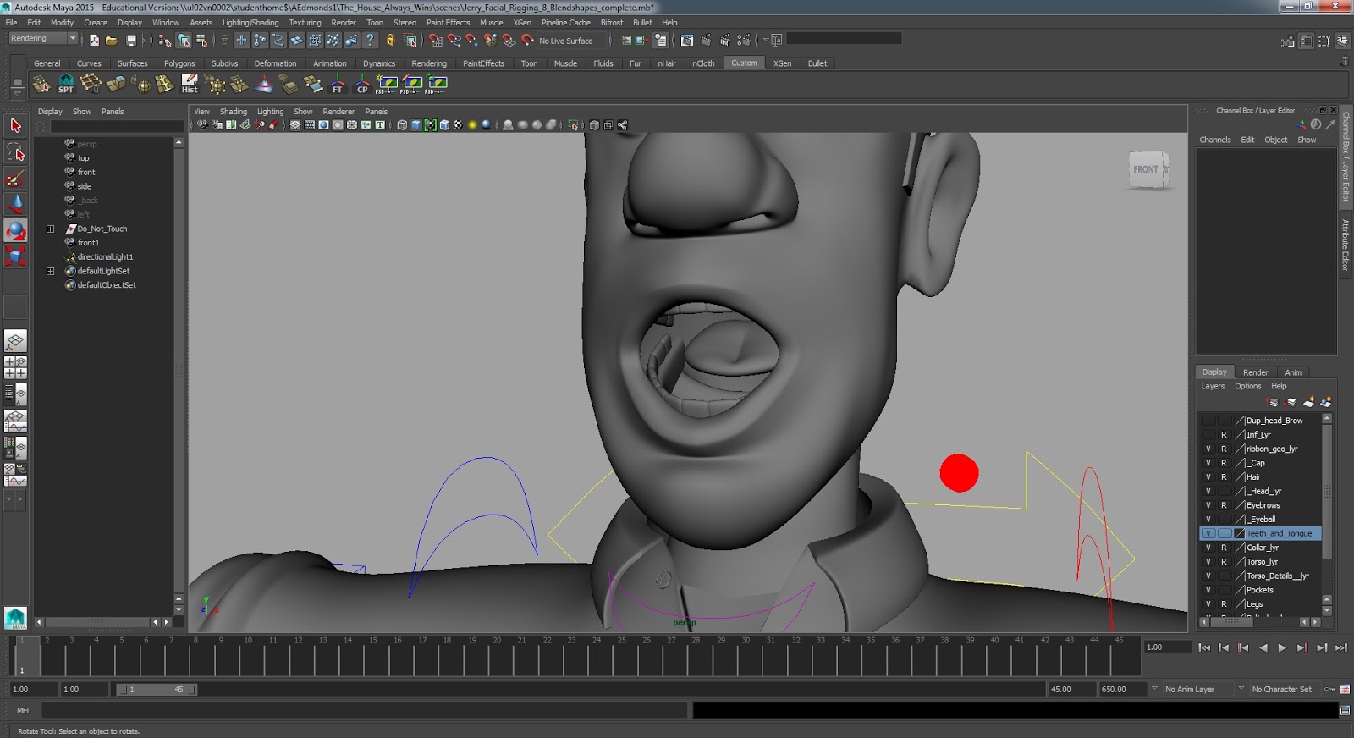
Task: Toggle reference mode on Collar_lyr layer
Action: pos(1224,548)
